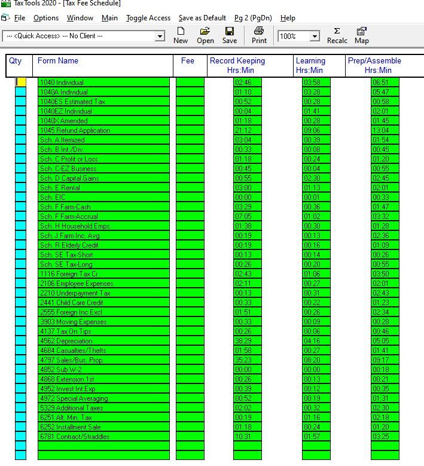Click the TaxTools title bar icon

6,4
